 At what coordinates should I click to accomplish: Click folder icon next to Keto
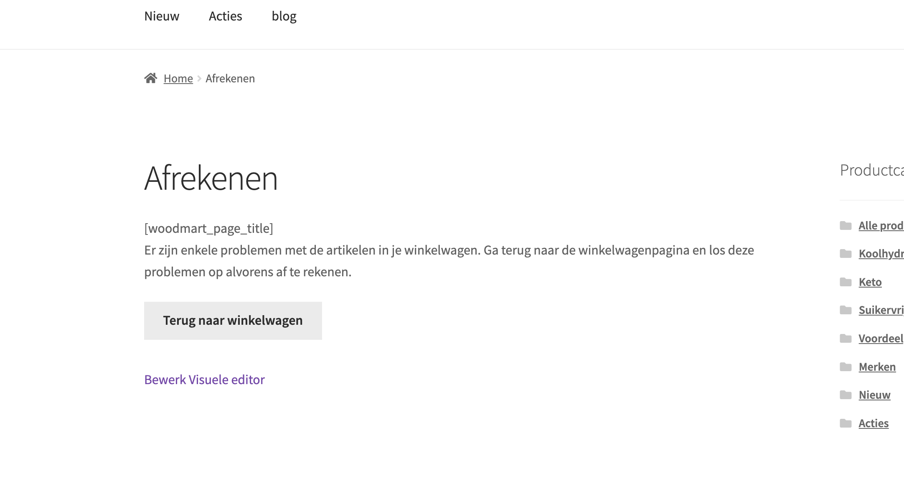click(846, 282)
